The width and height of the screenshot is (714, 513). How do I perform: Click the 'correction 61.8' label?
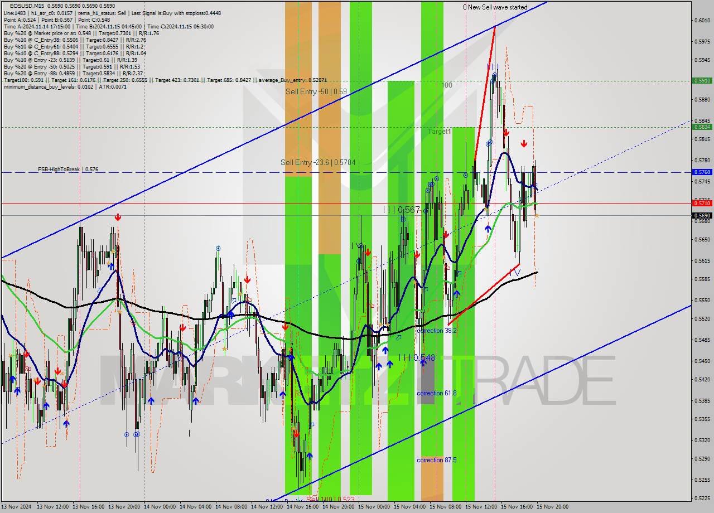(437, 393)
